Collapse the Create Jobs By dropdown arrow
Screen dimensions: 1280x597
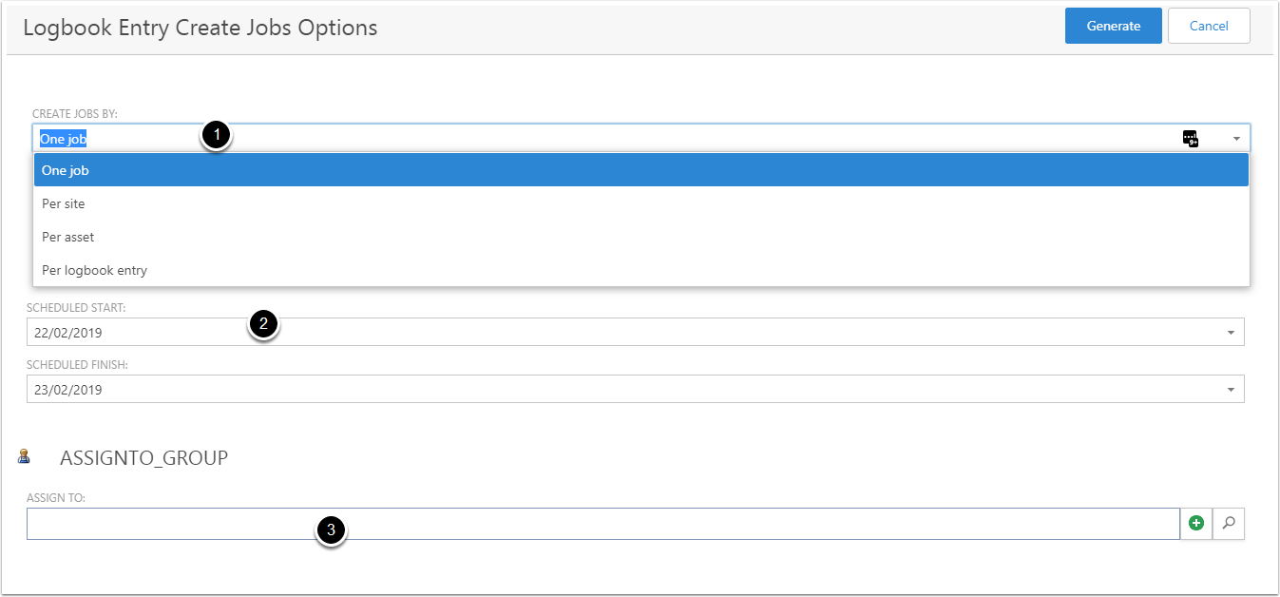tap(1236, 139)
